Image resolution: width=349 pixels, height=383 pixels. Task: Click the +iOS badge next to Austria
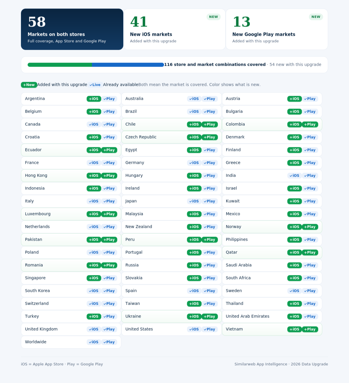point(294,99)
